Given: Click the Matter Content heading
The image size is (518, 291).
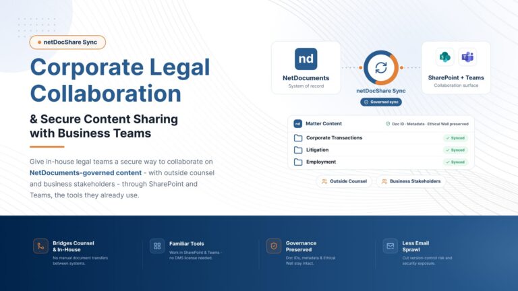Looking at the screenshot, I should tap(324, 124).
